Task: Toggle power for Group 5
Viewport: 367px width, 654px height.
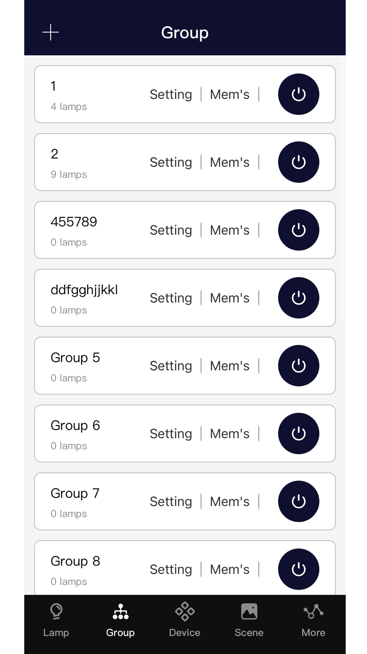Action: [x=298, y=366]
